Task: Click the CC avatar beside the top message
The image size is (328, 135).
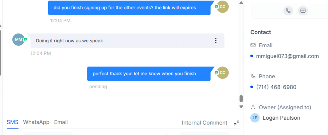Action: [x=223, y=7]
